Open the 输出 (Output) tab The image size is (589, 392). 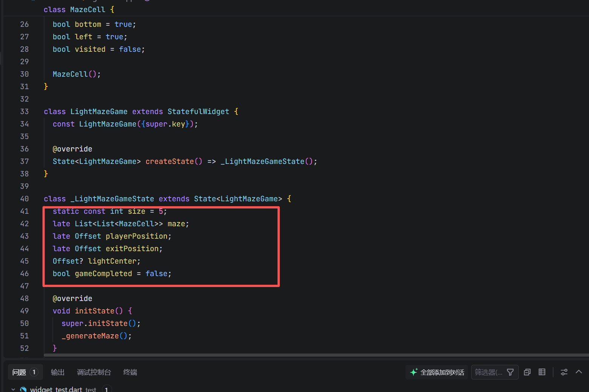pos(58,372)
